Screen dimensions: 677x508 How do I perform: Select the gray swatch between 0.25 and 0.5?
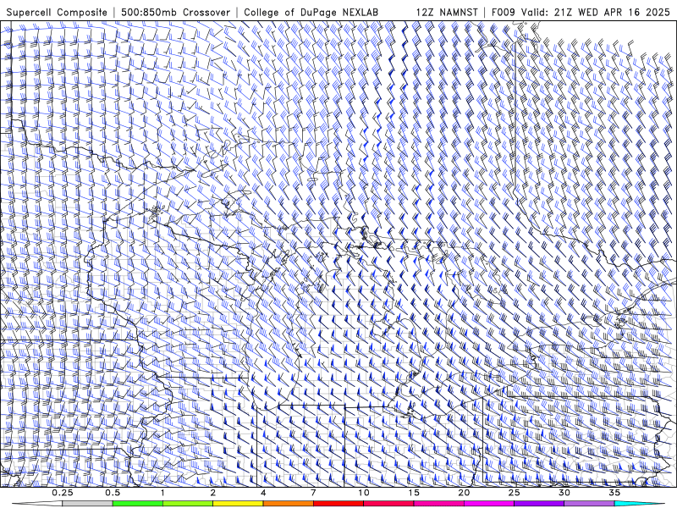(88, 504)
